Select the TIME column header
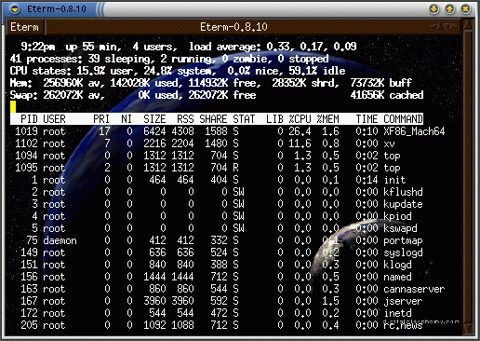Viewport: 480px width, 341px height. pyautogui.click(x=367, y=119)
